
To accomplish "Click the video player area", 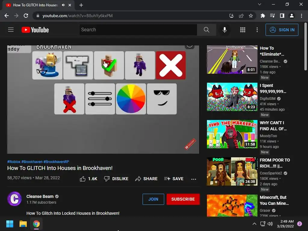I will (103, 99).
